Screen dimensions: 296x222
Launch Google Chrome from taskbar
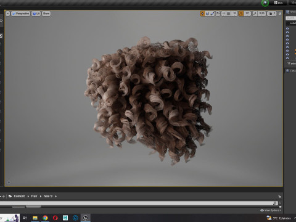coord(45,218)
